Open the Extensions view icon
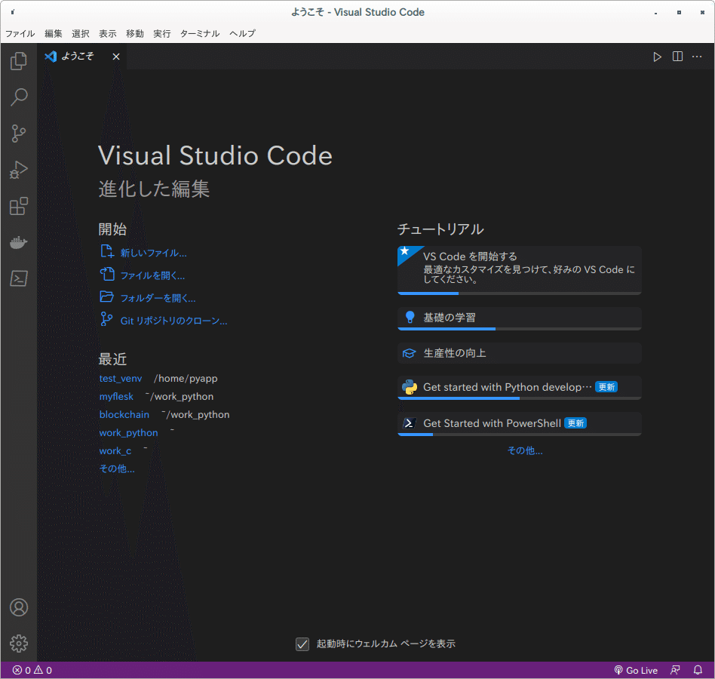 pyautogui.click(x=19, y=206)
